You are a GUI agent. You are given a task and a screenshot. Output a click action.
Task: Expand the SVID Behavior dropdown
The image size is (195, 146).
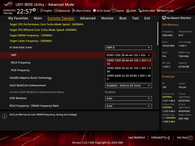128,98
